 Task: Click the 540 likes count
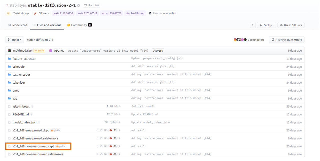[x=96, y=5]
